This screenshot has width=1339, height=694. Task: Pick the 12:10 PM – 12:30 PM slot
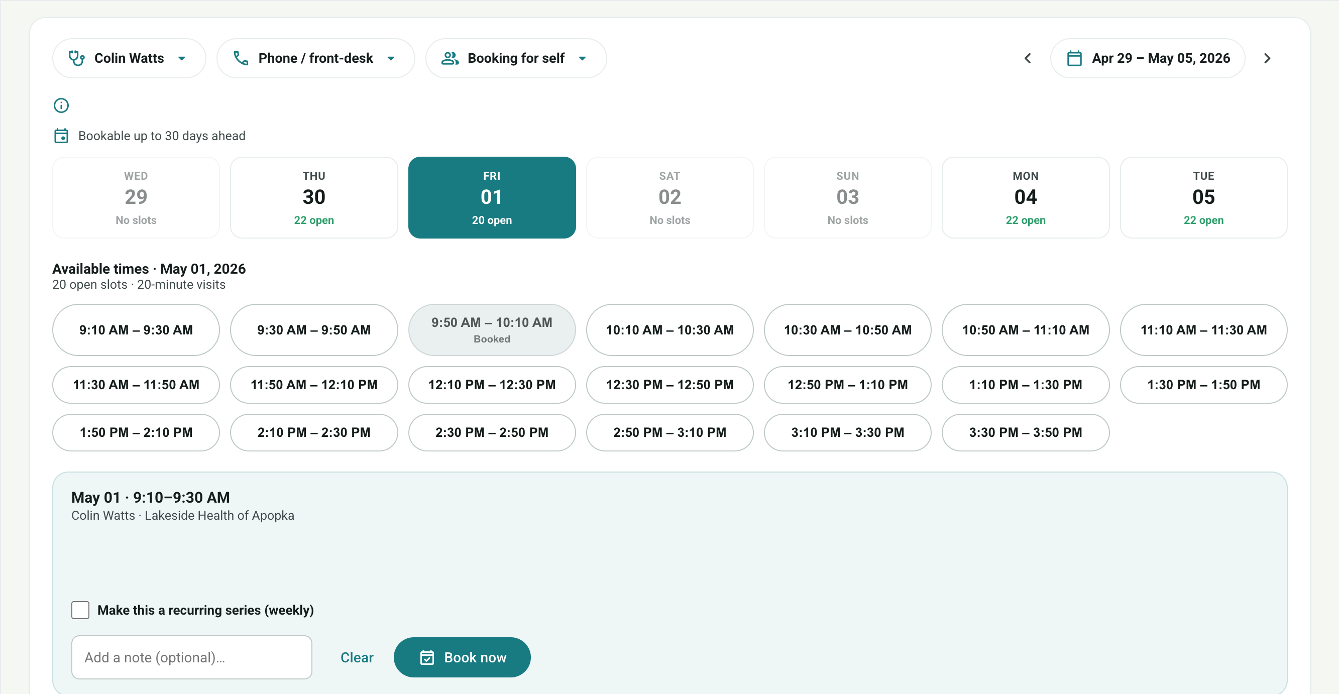point(492,385)
